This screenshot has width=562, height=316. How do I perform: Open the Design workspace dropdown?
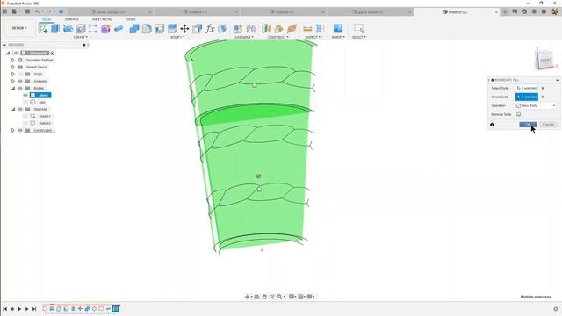pos(19,28)
